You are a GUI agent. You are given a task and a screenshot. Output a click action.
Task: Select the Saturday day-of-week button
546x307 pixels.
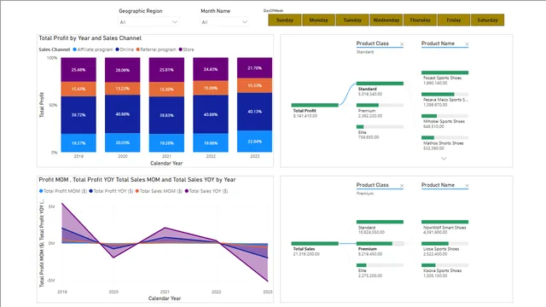[487, 20]
